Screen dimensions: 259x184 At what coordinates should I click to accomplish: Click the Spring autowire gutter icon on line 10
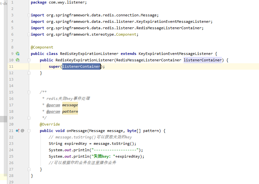18,60
